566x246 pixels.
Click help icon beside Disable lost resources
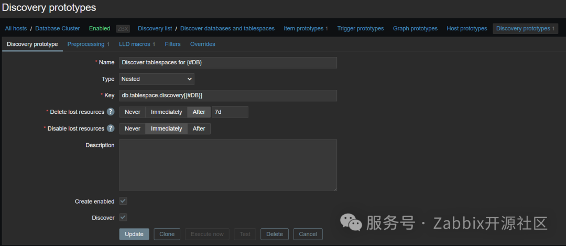pos(111,128)
